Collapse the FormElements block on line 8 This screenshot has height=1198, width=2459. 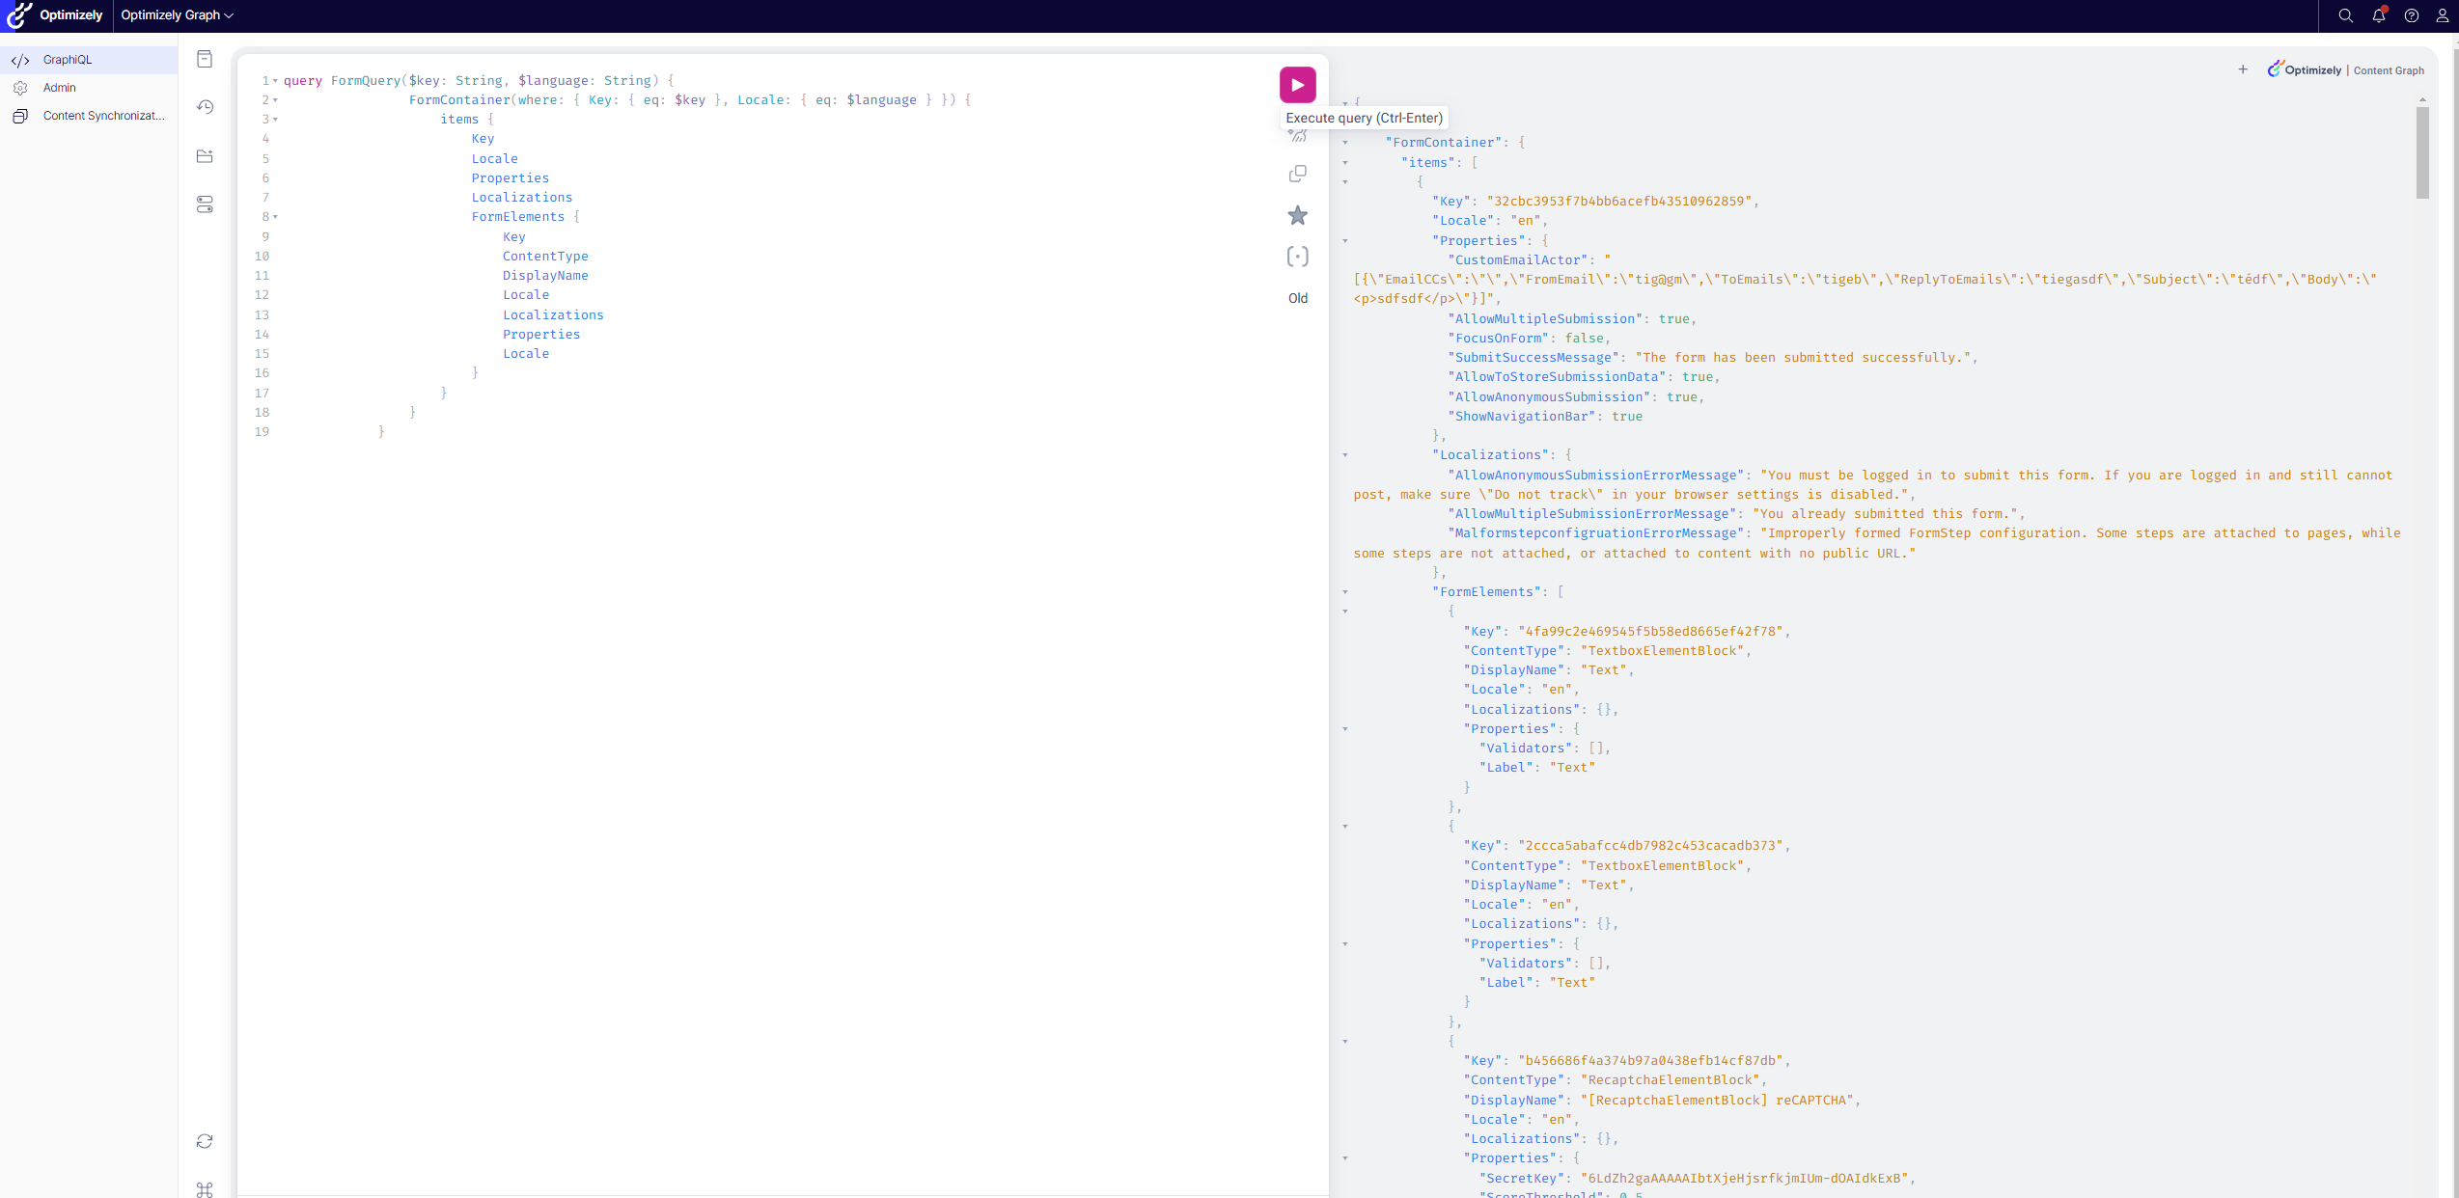[275, 217]
